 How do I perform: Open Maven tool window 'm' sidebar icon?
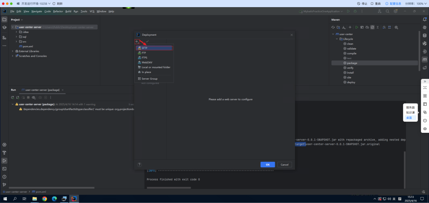pos(425,59)
